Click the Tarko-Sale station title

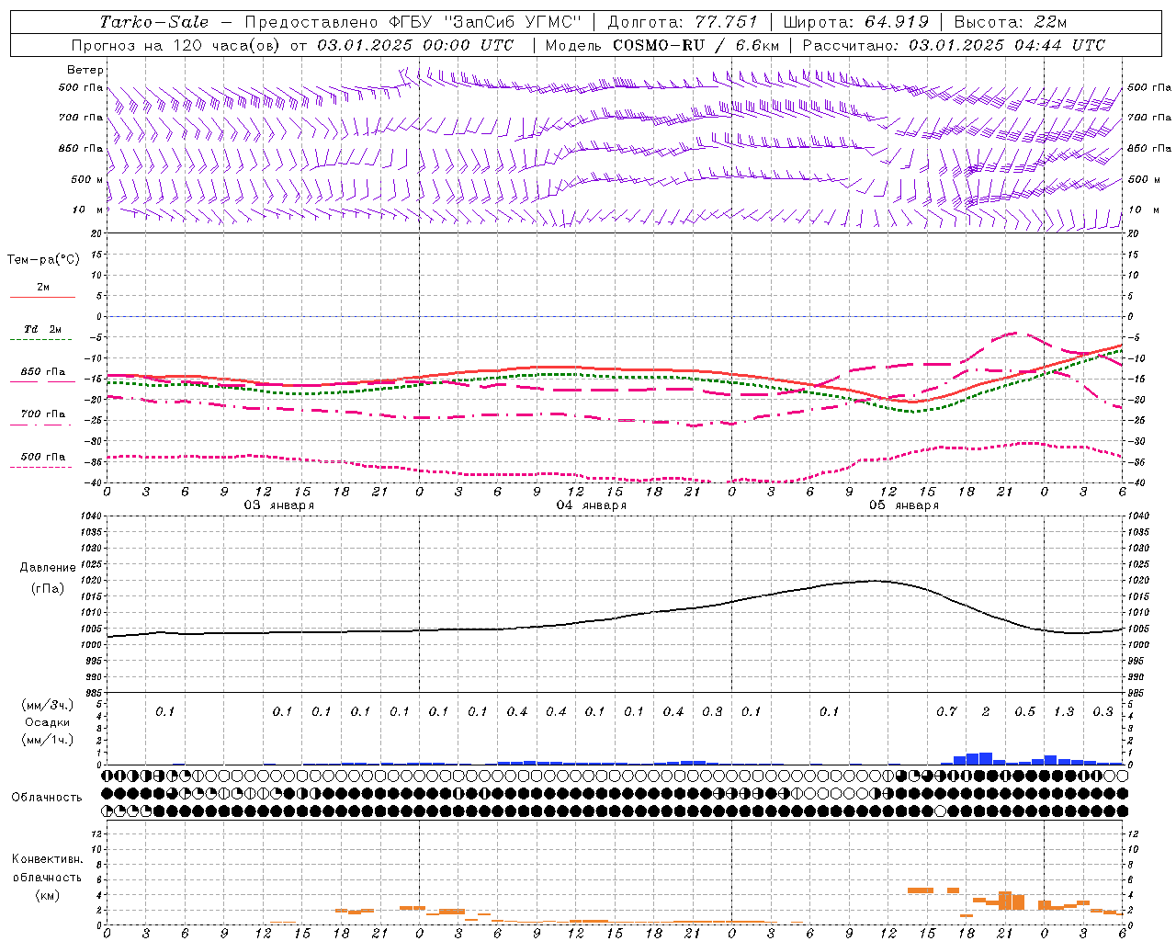click(x=154, y=22)
